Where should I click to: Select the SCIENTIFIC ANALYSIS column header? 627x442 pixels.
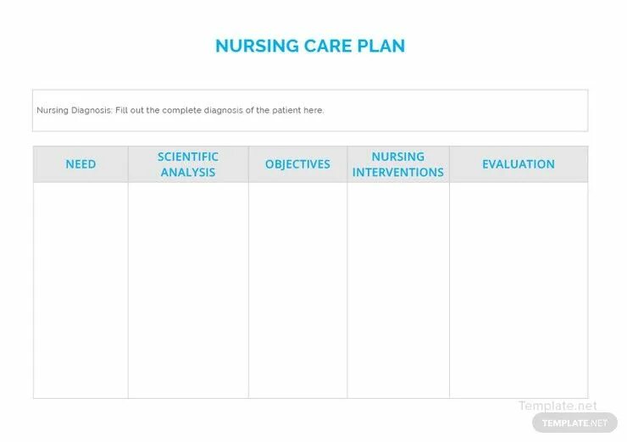pos(188,164)
